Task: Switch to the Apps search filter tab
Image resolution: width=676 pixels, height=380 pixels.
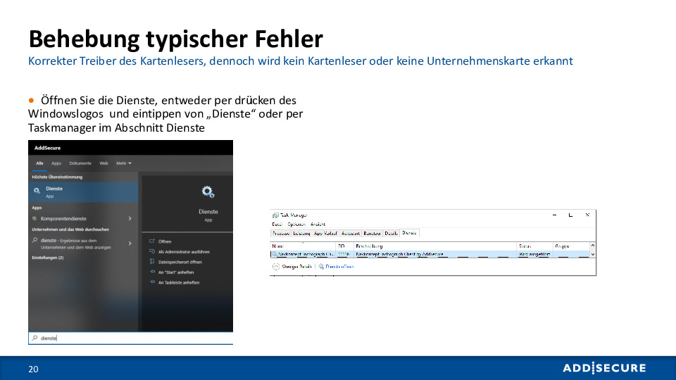Action: pyautogui.click(x=56, y=163)
